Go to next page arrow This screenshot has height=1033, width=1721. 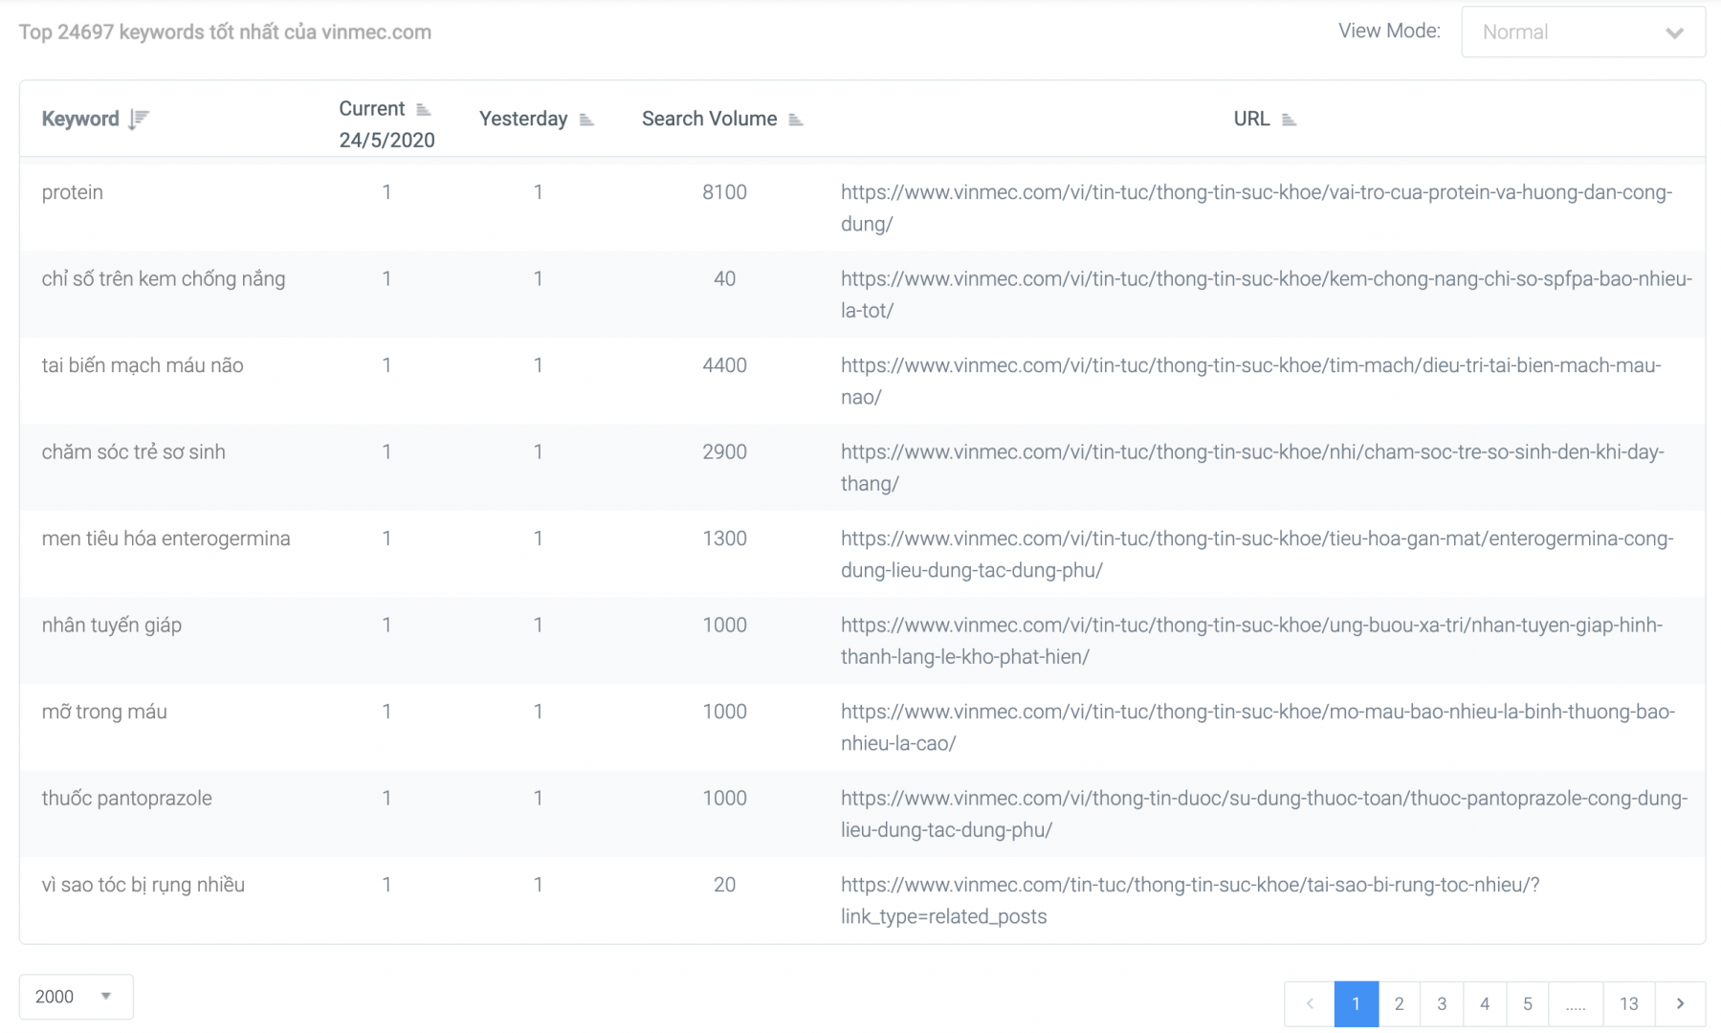tap(1680, 1003)
